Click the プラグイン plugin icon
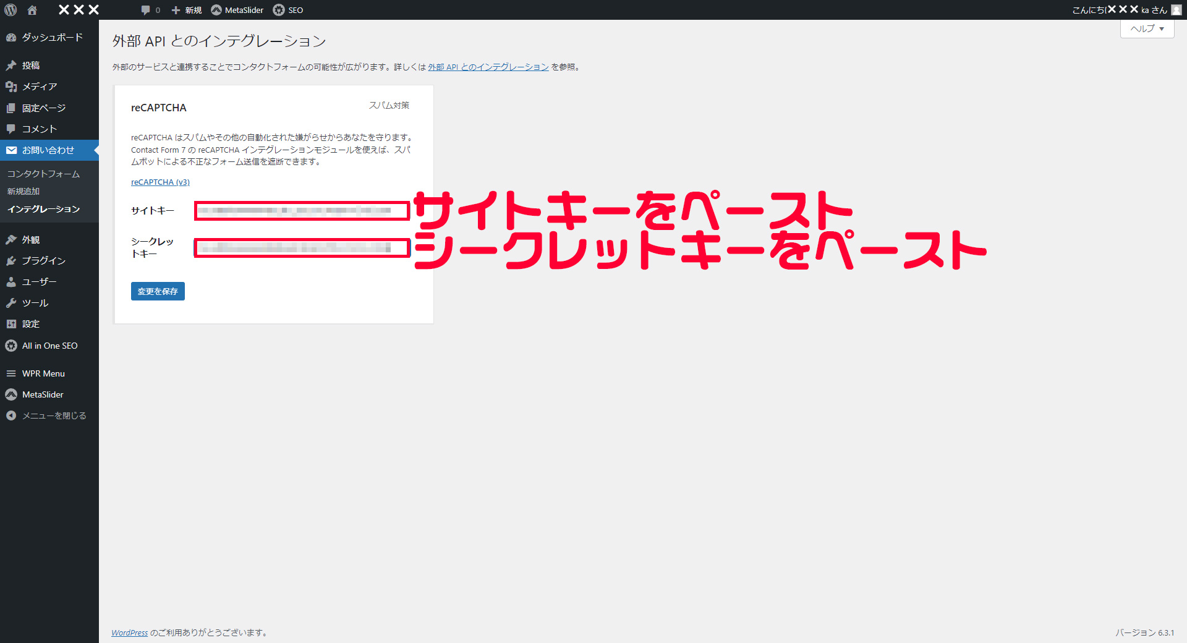 (11, 261)
